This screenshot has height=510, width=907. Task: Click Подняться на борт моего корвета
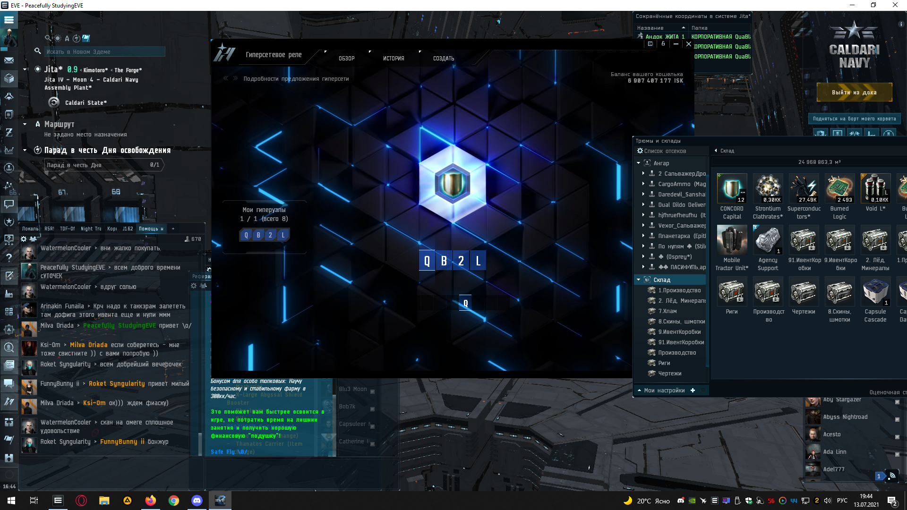pos(854,119)
